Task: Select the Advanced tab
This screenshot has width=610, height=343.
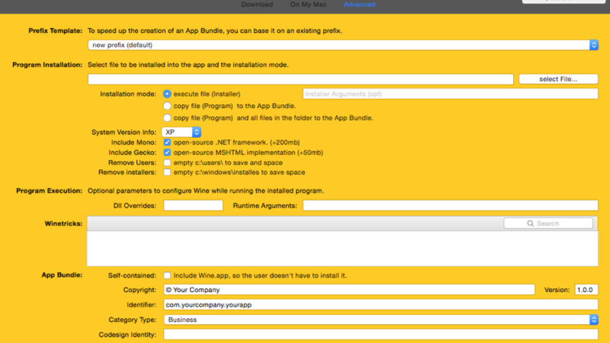Action: click(360, 5)
